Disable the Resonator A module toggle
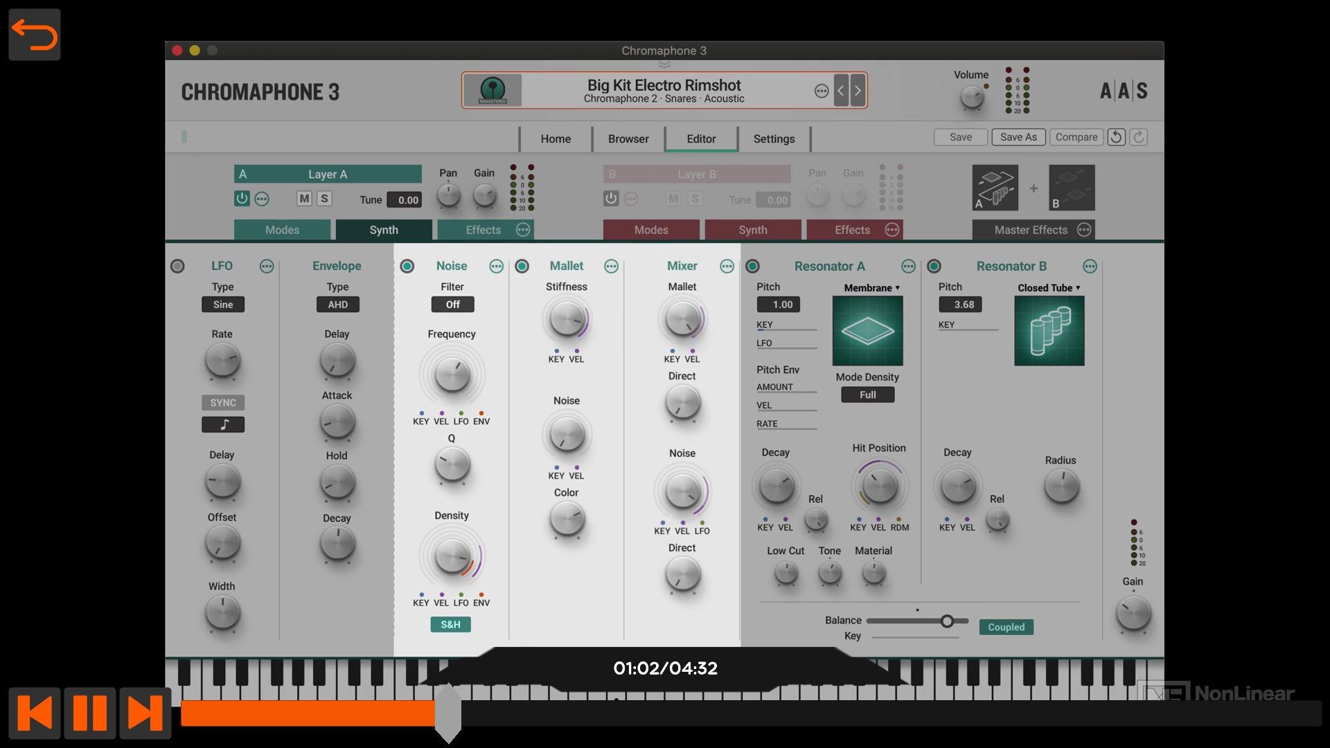Screen dimensions: 1330x748 (753, 266)
